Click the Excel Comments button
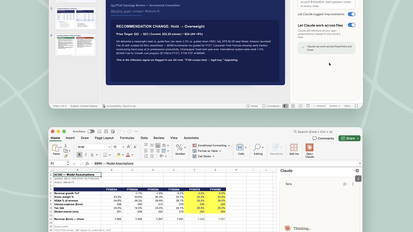Viewport: 413px width, 232px height. pyautogui.click(x=323, y=138)
